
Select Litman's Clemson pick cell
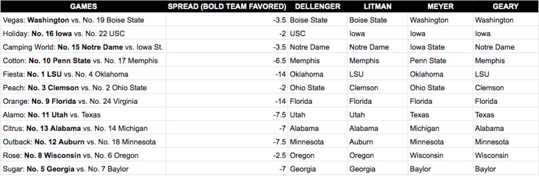377,88
